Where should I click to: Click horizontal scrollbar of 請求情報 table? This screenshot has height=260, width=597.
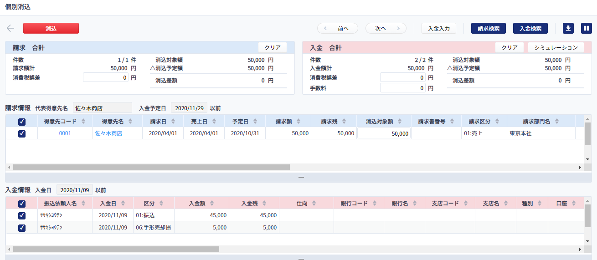coord(151,167)
